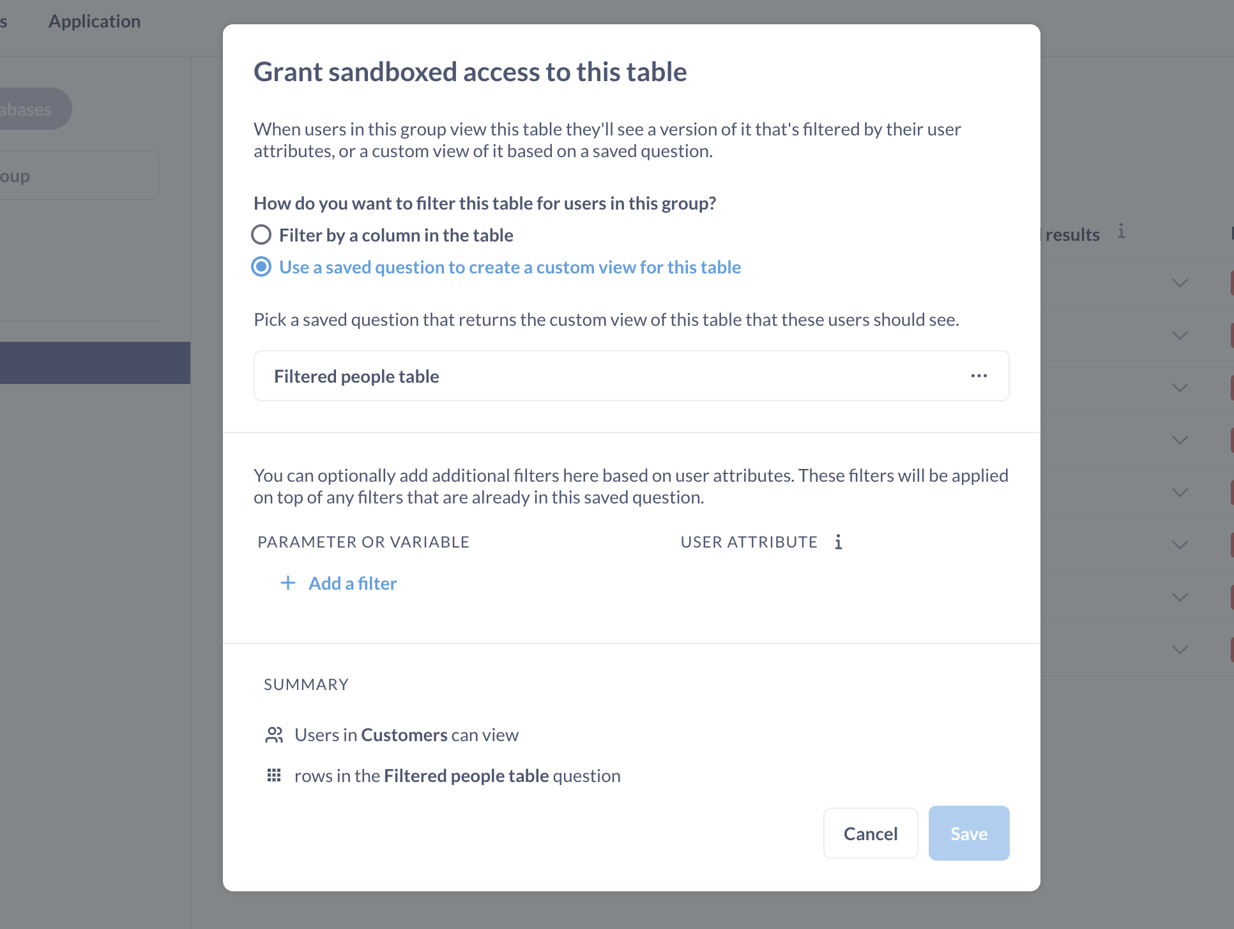Expand the first permission chevron in results column
The height and width of the screenshot is (929, 1234).
pos(1180,283)
